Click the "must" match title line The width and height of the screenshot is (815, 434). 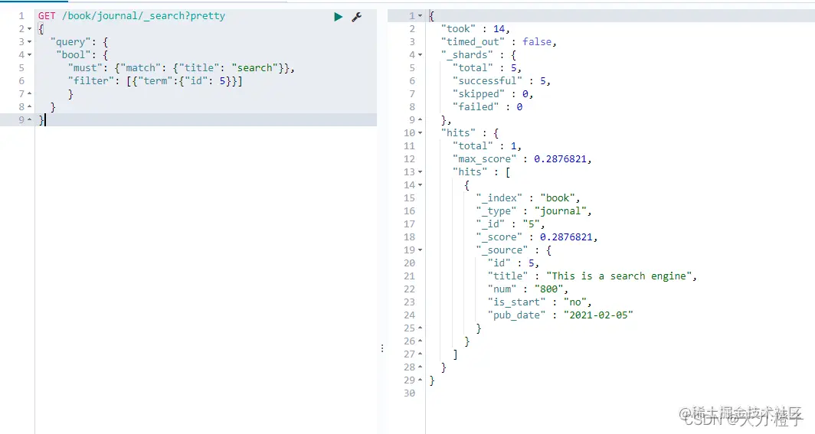point(181,68)
